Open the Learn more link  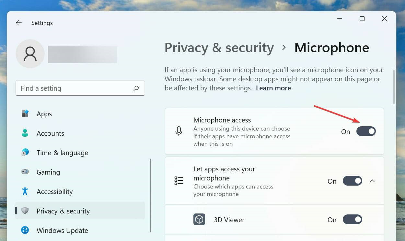point(273,88)
